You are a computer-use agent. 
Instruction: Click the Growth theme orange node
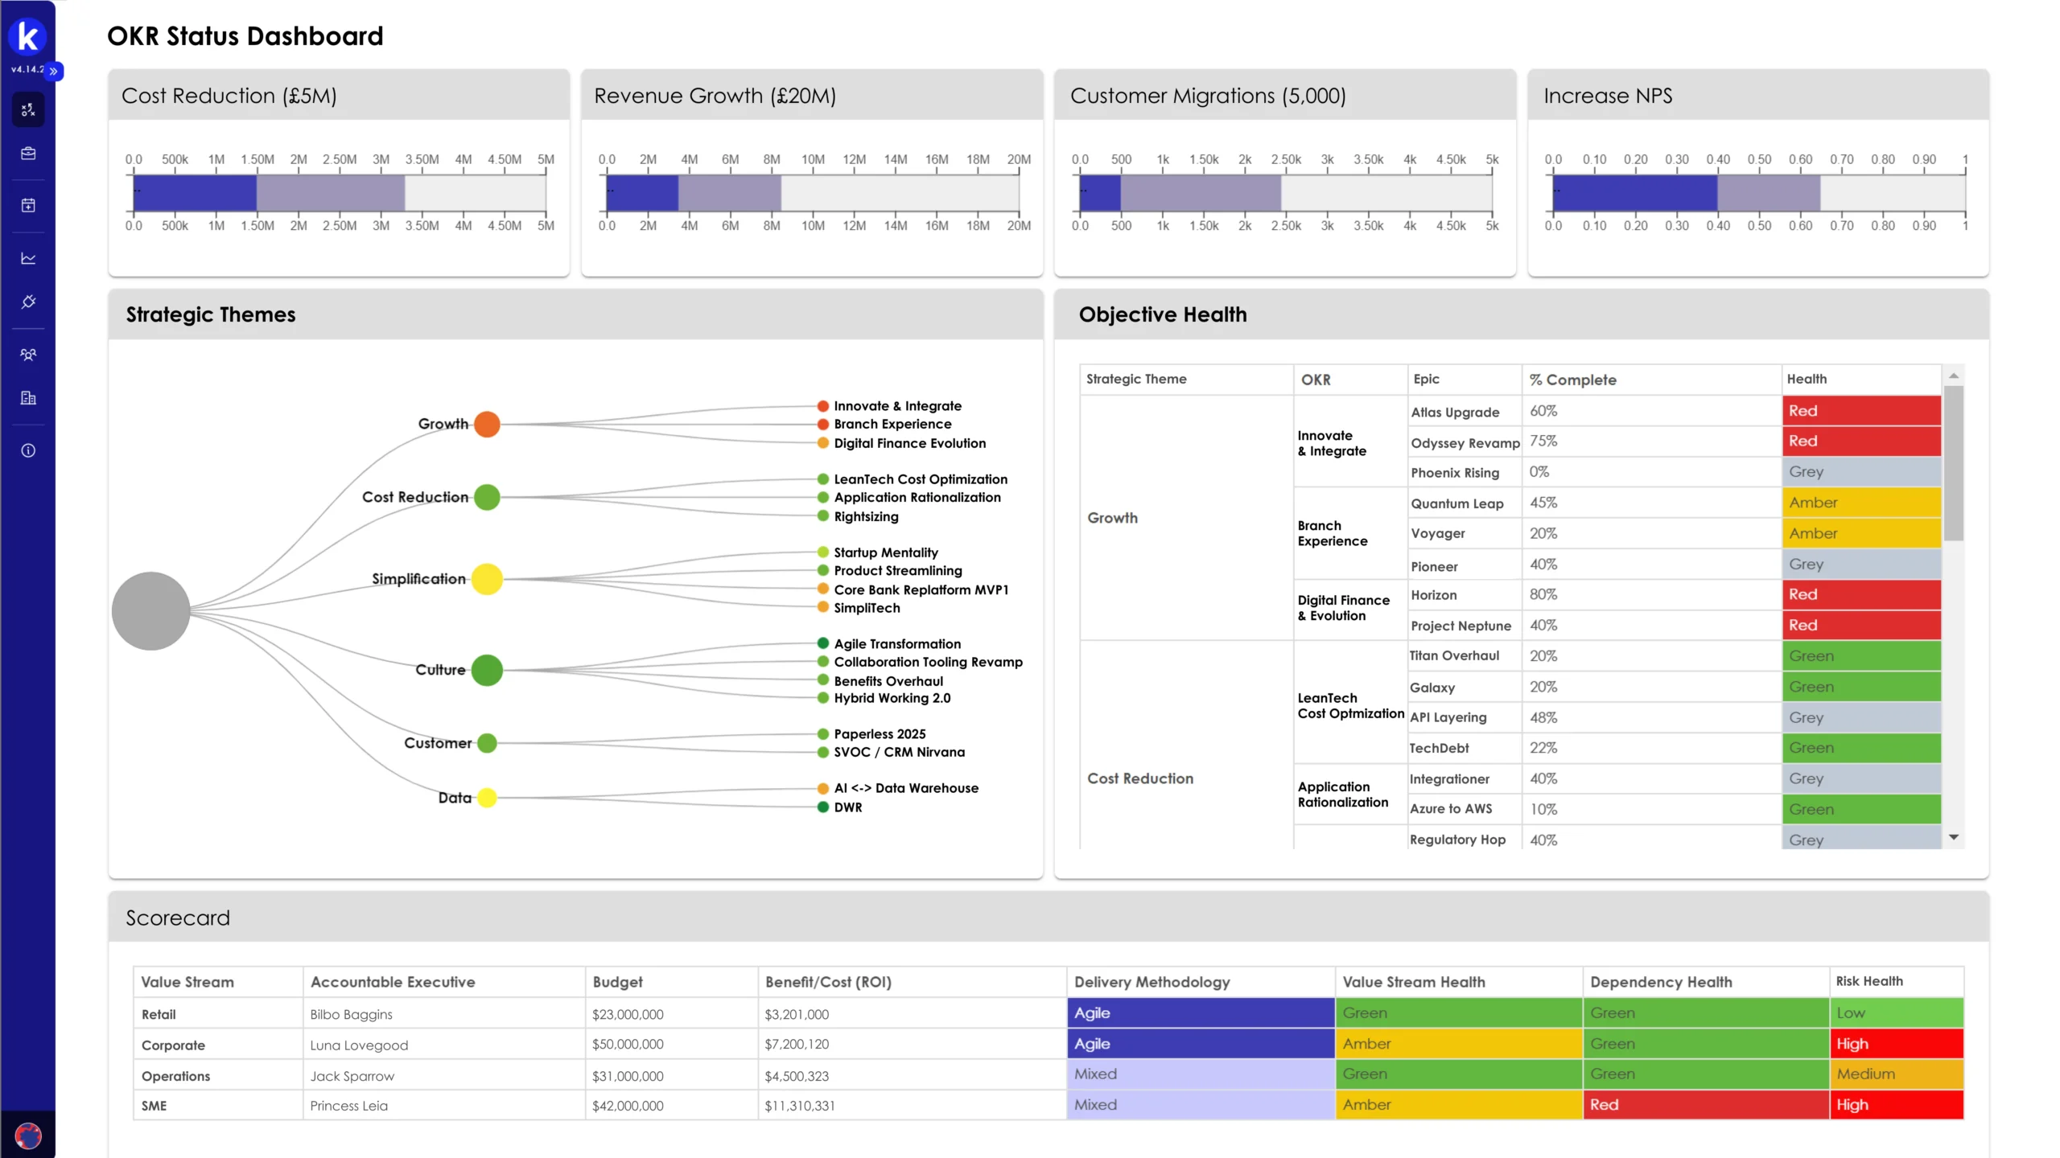487,424
